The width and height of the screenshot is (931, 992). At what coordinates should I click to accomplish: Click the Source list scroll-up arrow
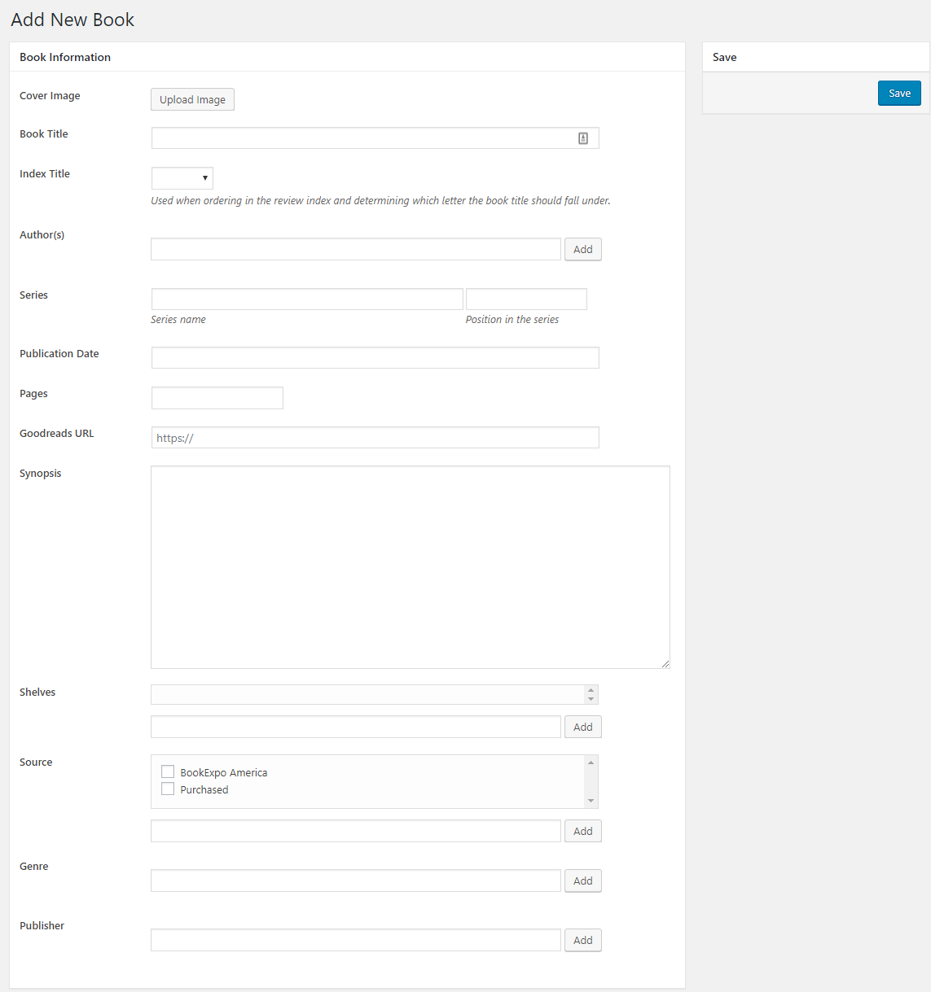pyautogui.click(x=591, y=763)
